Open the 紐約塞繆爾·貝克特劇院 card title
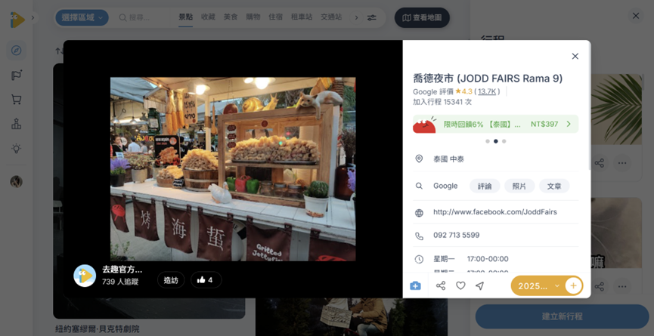The image size is (654, 336). click(x=98, y=329)
